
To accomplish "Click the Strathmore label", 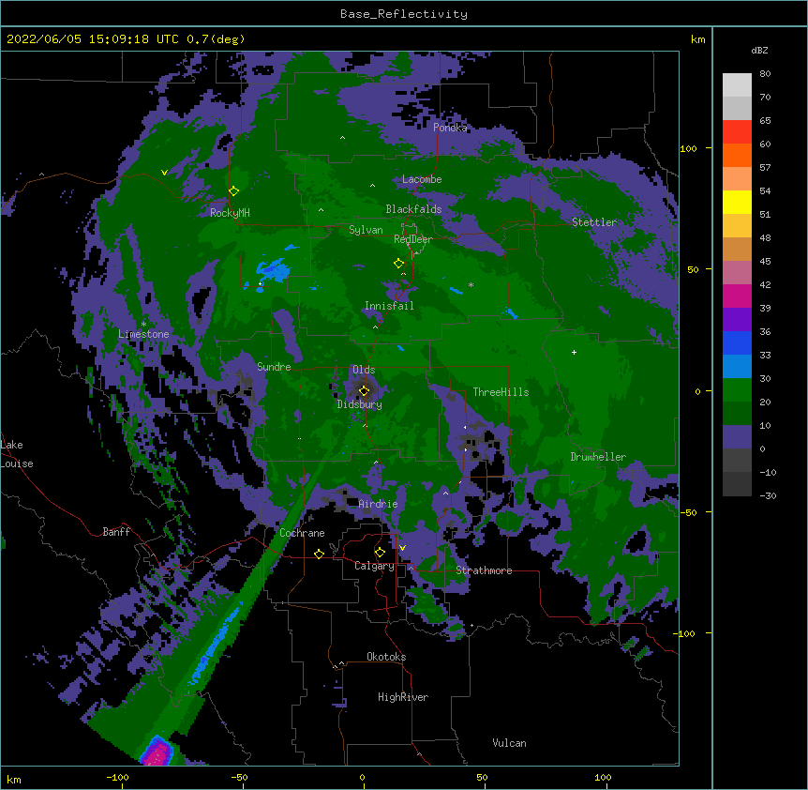I will (484, 570).
